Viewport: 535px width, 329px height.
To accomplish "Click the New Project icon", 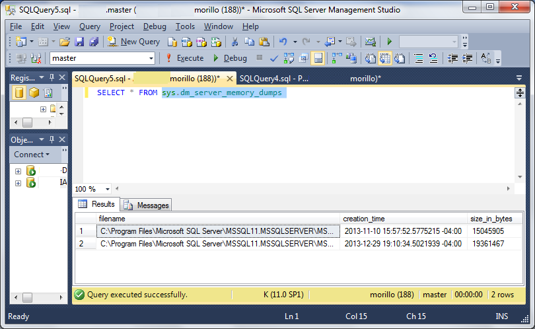I will click(21, 42).
